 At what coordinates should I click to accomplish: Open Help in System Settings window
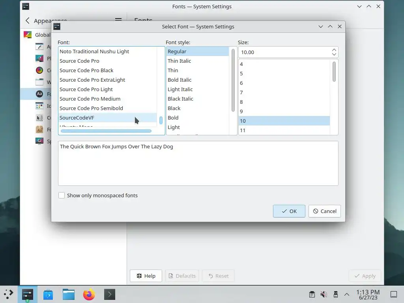coord(146,276)
